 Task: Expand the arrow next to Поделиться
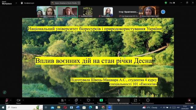(x=106, y=100)
